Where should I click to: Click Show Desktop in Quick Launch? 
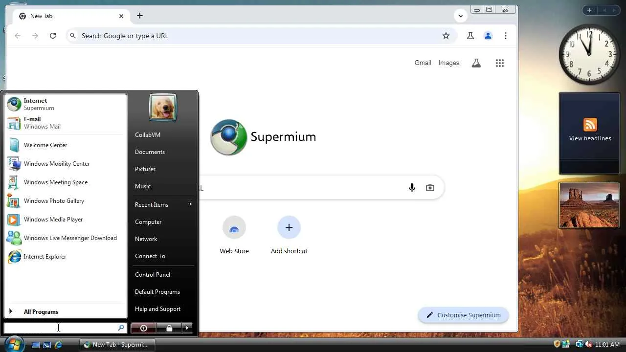tap(36, 345)
